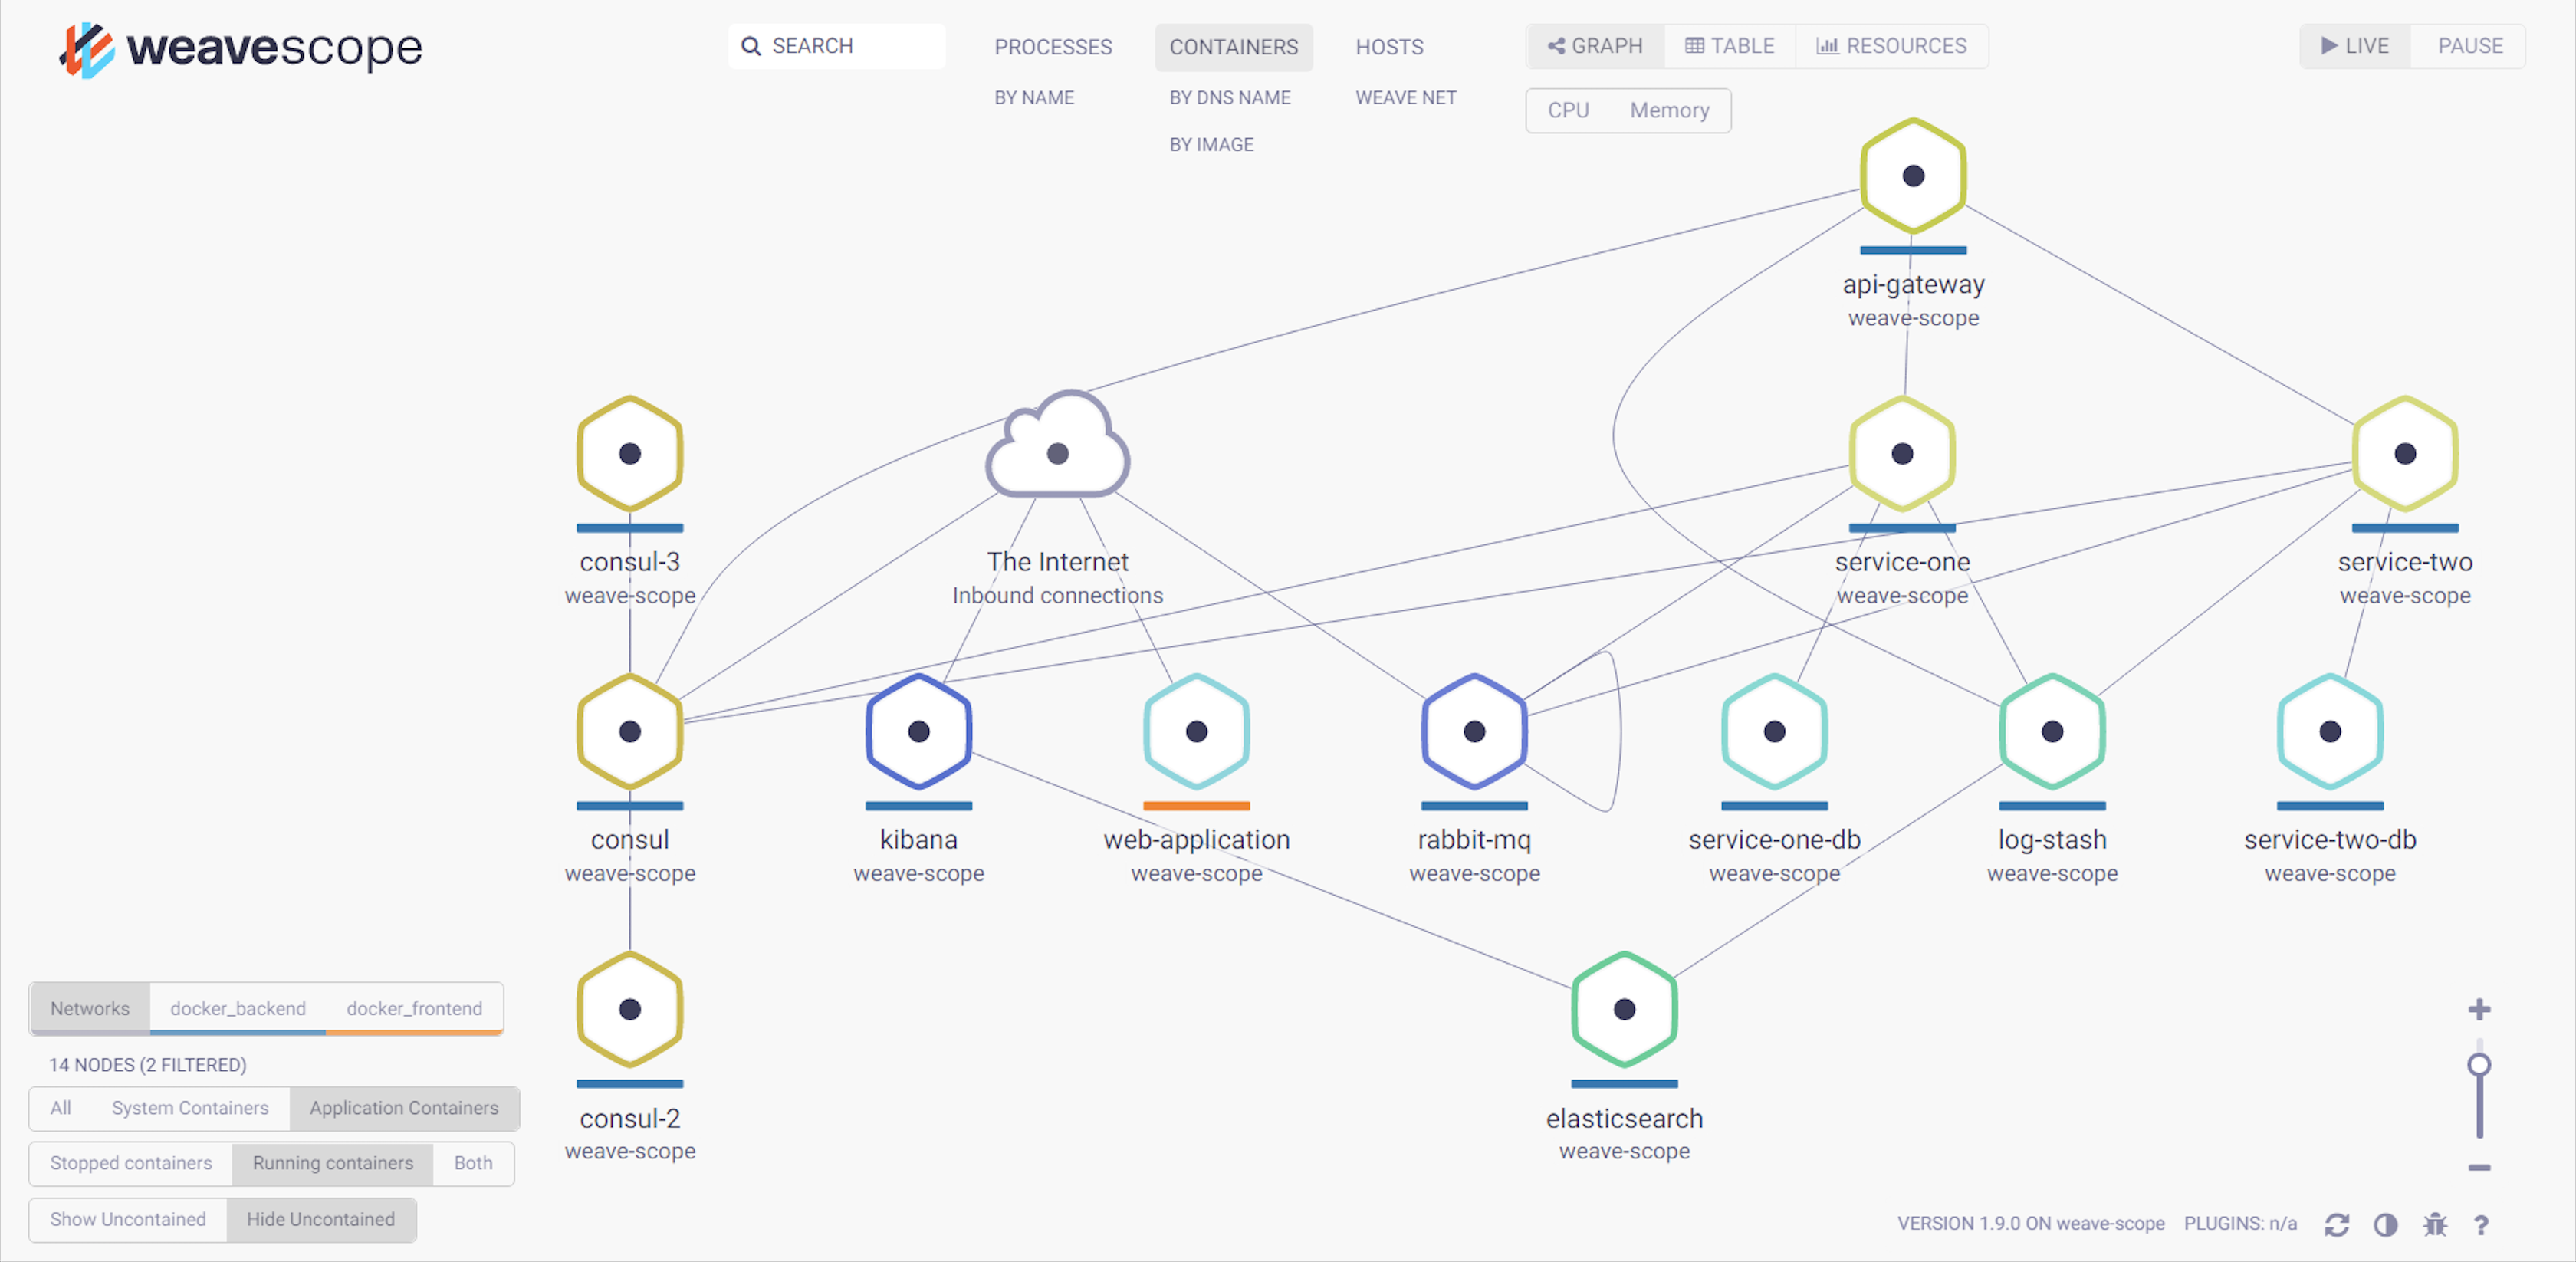Toggle docker_backend network highlight
2576x1262 pixels.
(238, 1008)
